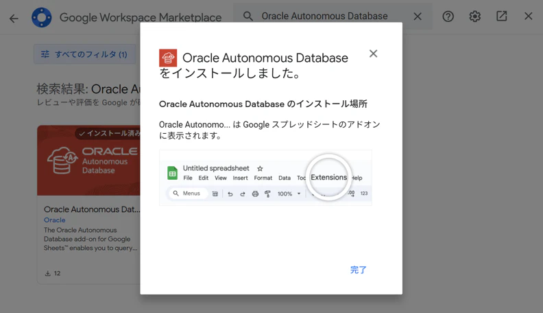Click the 検索結果 heading
The height and width of the screenshot is (313, 543).
88,89
